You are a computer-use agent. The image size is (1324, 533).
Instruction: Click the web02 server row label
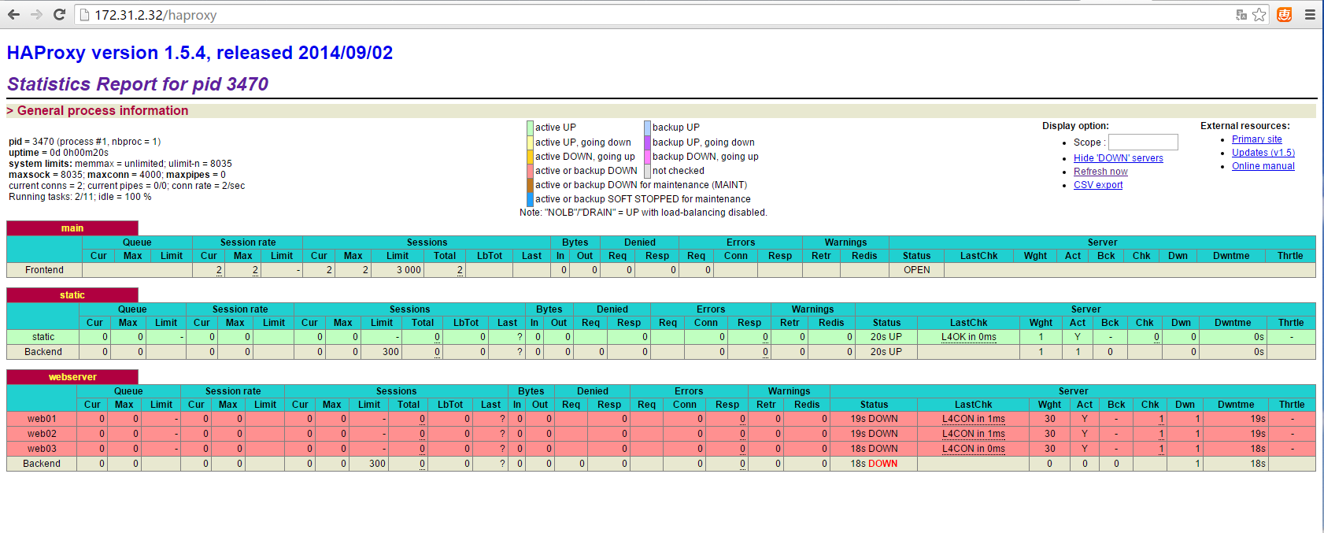point(42,434)
